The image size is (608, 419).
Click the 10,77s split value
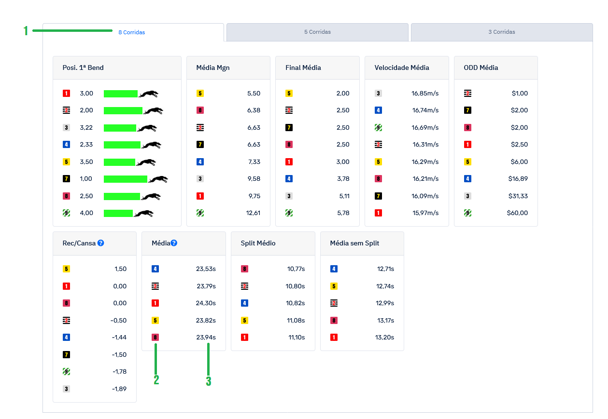point(295,269)
